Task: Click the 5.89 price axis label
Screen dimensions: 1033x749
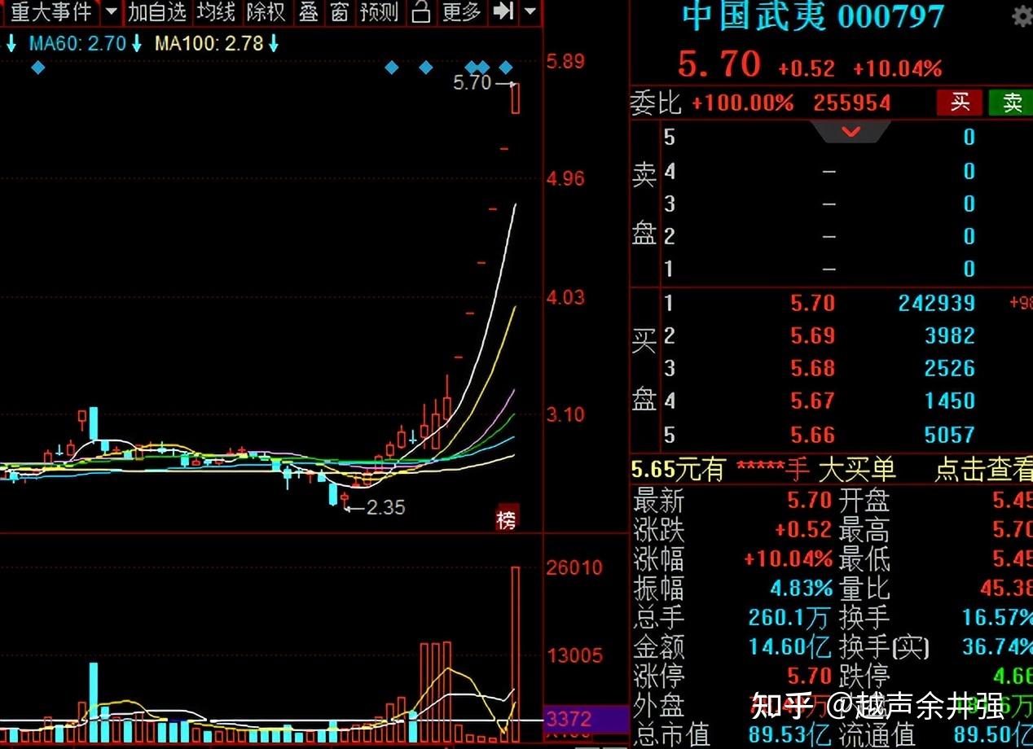Action: pos(565,62)
